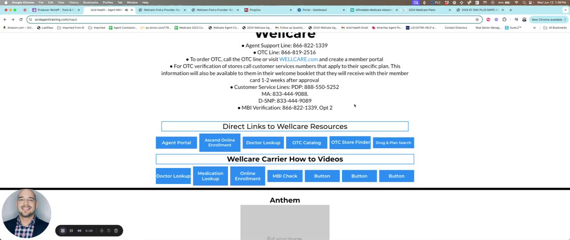Image resolution: width=570 pixels, height=240 pixels.
Task: Open the Apple menu
Action: click(x=6, y=3)
